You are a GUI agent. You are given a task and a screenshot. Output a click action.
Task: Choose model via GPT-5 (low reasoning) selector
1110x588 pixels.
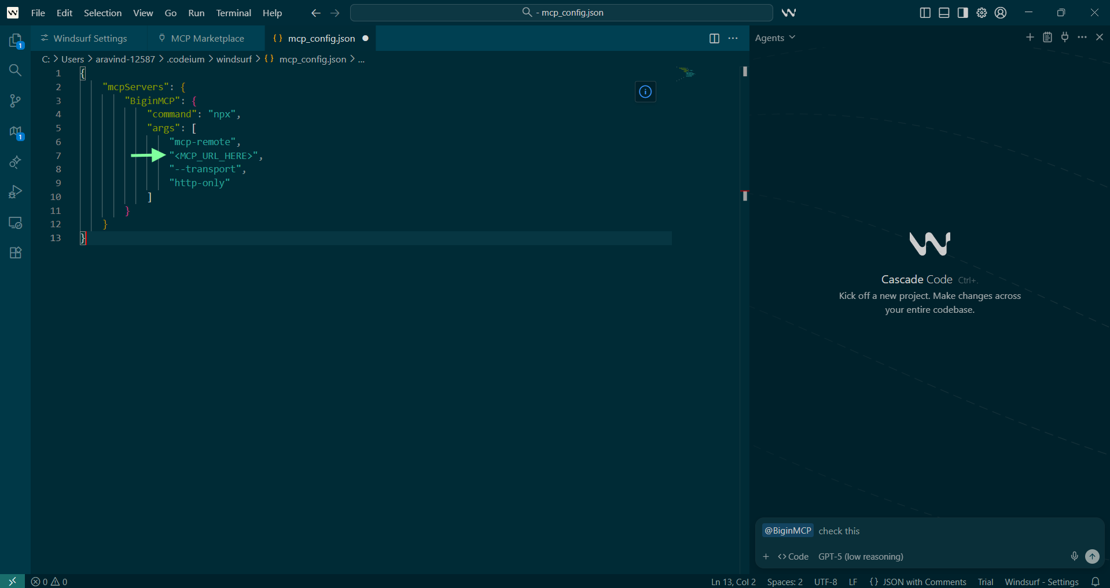pos(861,557)
